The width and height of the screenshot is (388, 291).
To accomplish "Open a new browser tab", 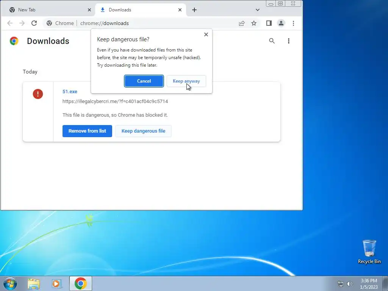I will click(194, 10).
